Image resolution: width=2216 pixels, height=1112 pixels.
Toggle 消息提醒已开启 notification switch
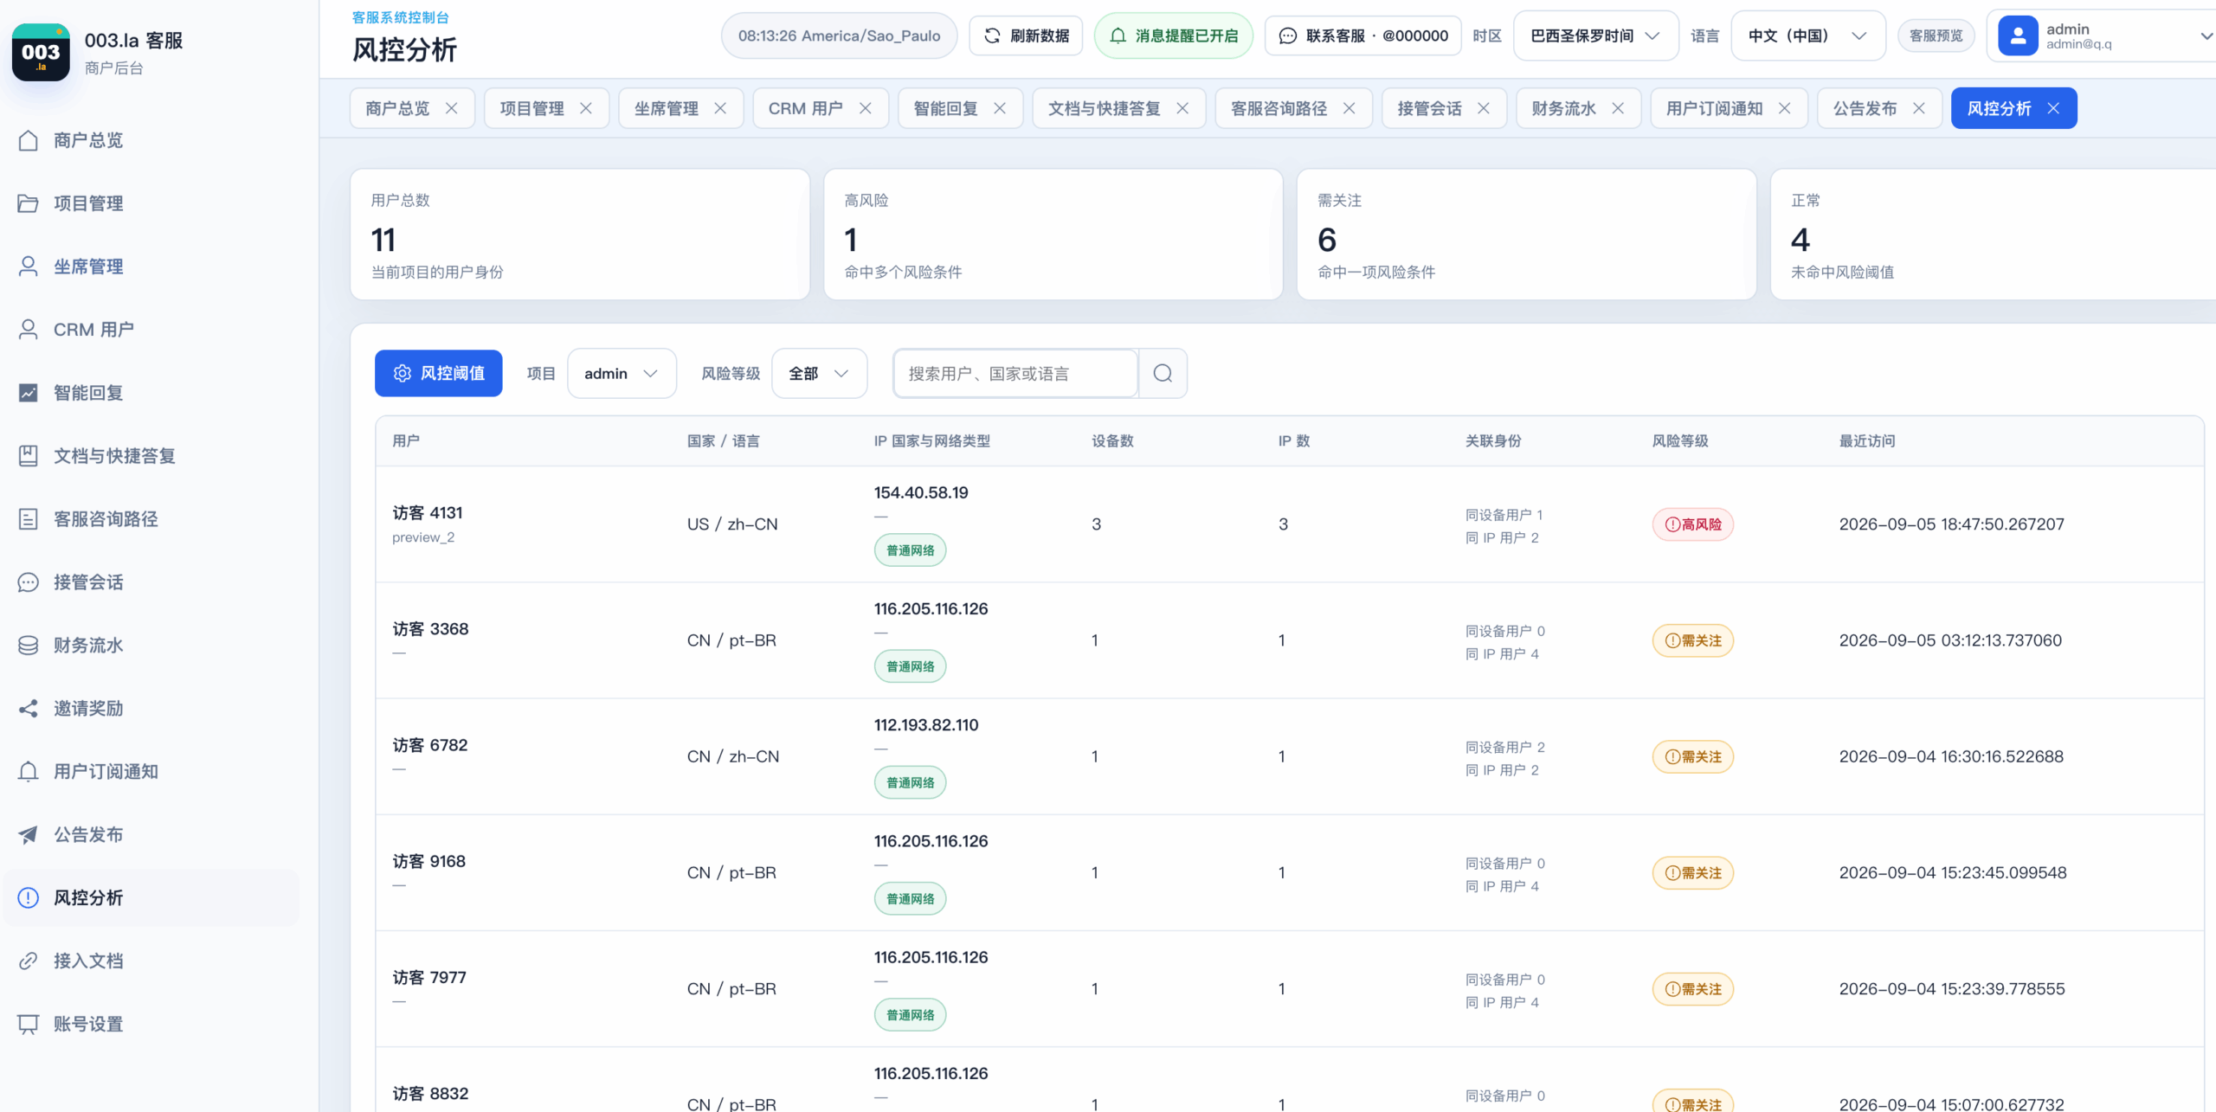tap(1173, 35)
